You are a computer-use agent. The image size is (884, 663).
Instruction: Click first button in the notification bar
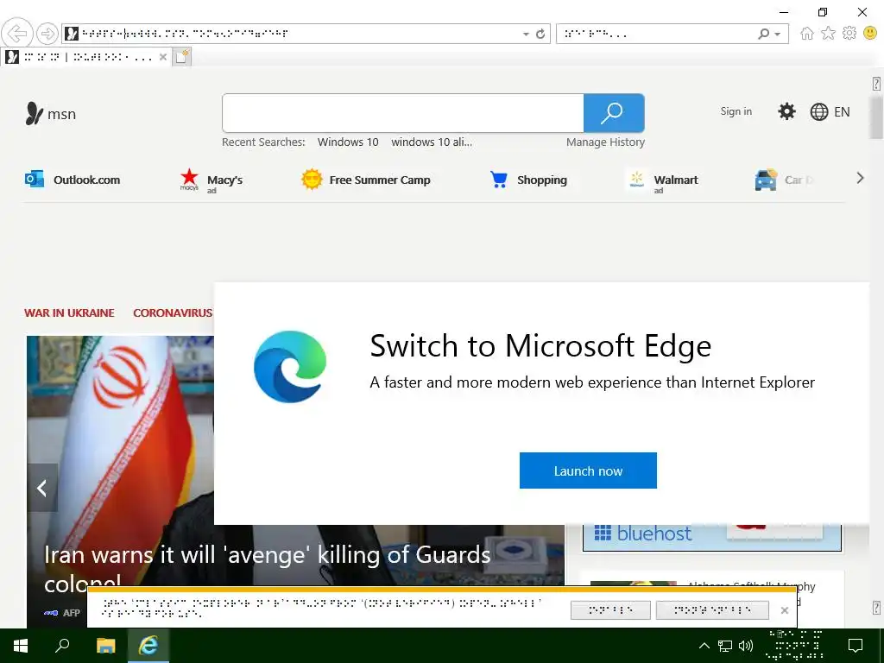click(x=610, y=610)
